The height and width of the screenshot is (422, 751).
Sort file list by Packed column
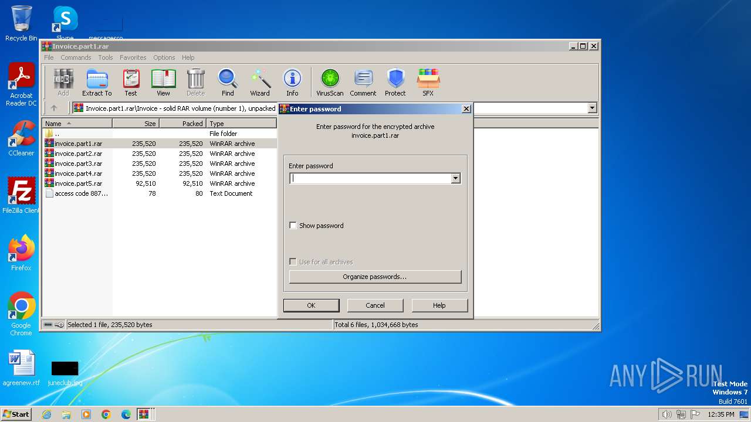pyautogui.click(x=182, y=124)
